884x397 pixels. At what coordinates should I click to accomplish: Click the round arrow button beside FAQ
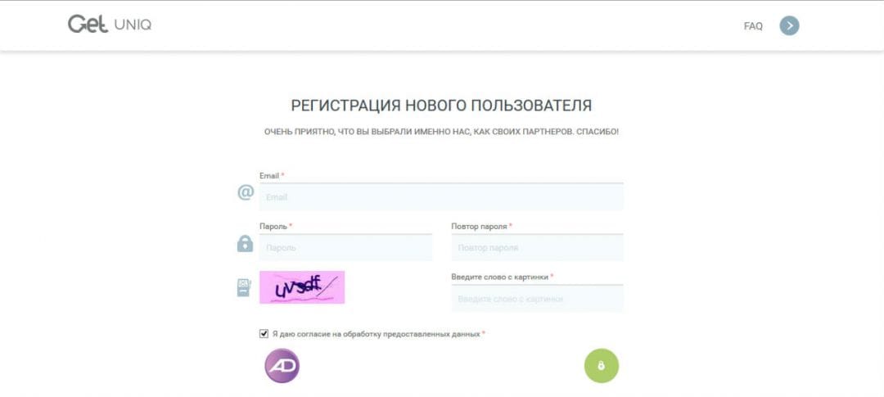789,25
